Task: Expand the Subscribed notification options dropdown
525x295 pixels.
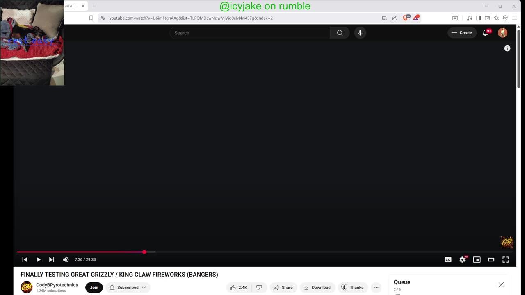Action: [128, 287]
